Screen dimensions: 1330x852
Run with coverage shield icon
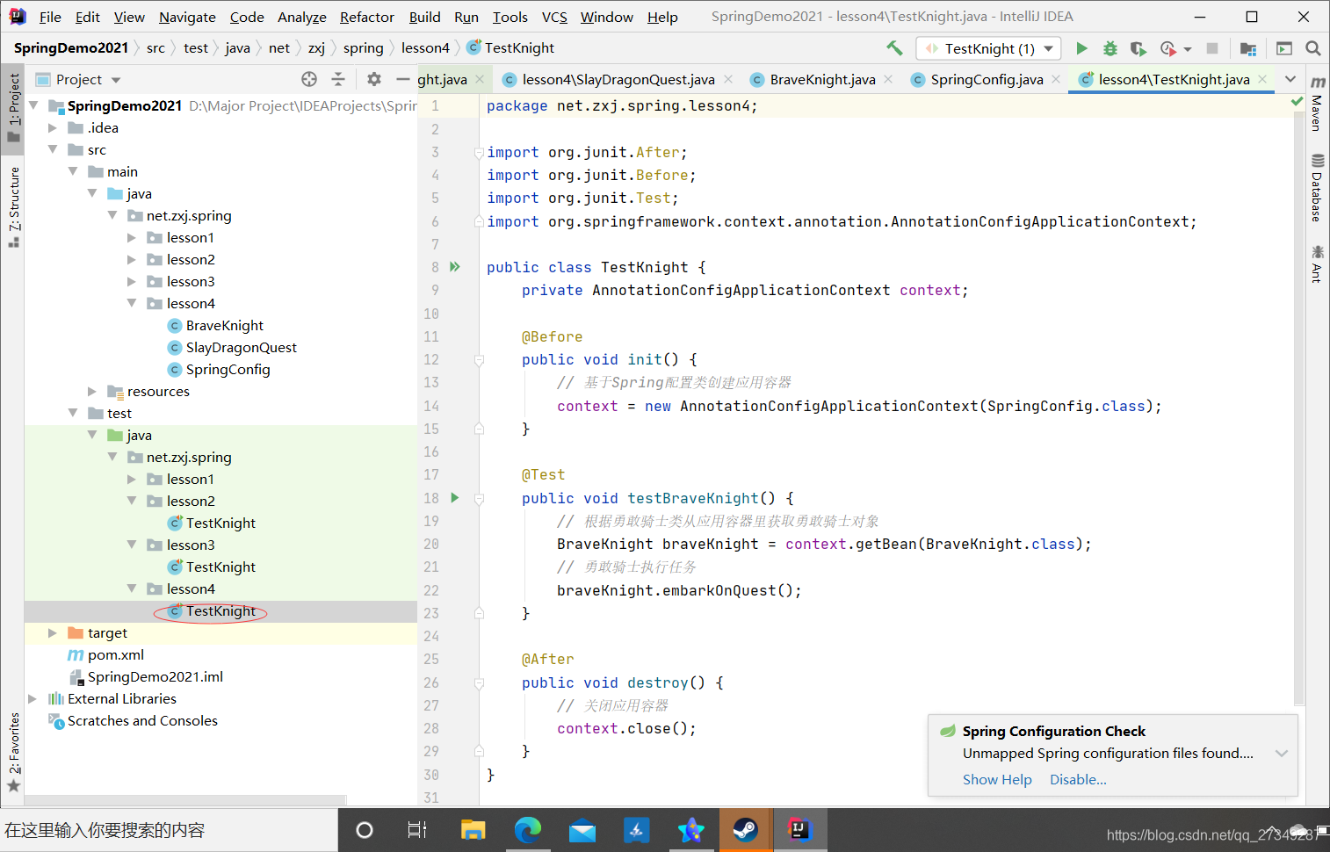(x=1138, y=48)
